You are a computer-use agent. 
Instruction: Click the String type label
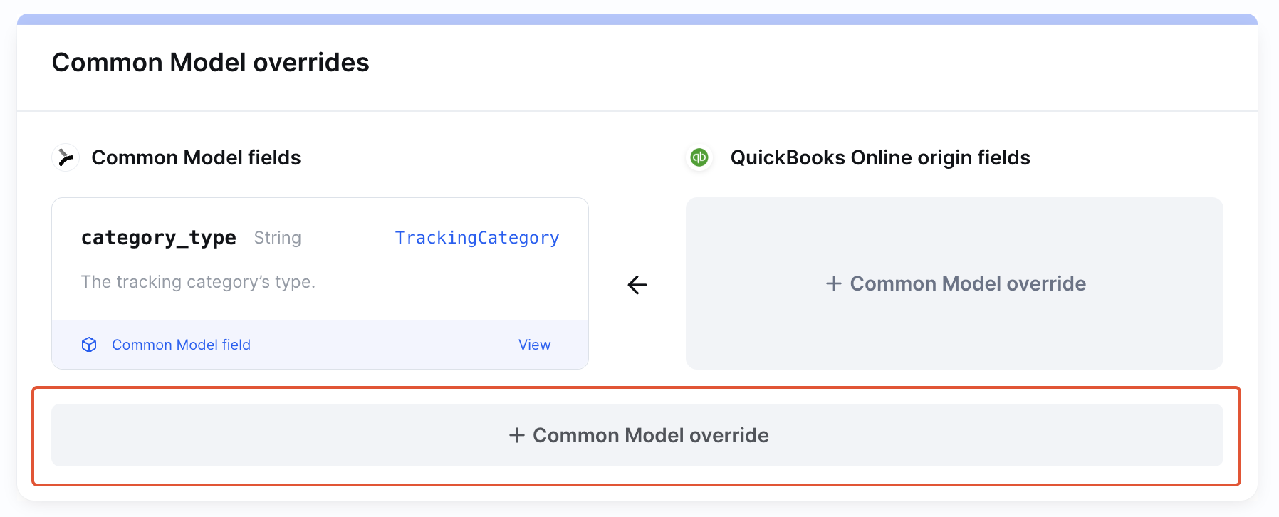tap(277, 238)
